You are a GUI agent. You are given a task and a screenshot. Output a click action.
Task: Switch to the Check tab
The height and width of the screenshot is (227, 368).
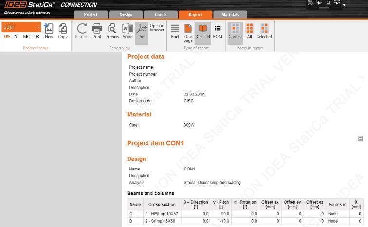click(161, 14)
